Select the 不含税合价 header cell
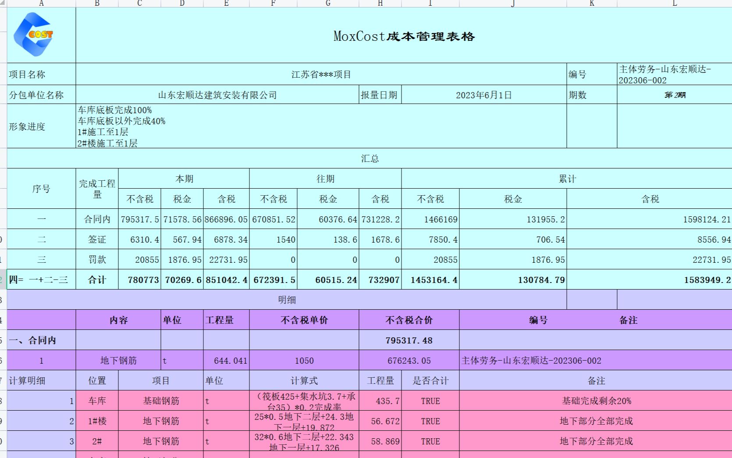The height and width of the screenshot is (458, 732). coord(409,320)
